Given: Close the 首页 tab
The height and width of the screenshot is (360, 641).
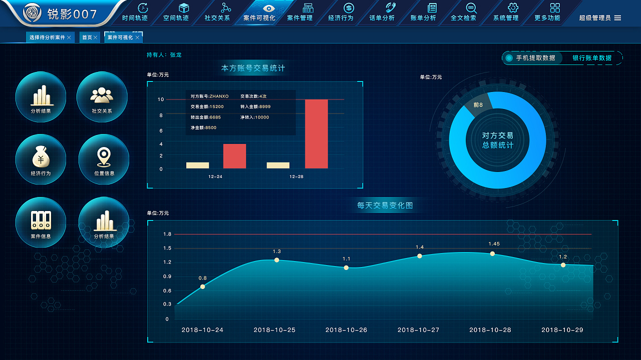Looking at the screenshot, I should tap(95, 37).
